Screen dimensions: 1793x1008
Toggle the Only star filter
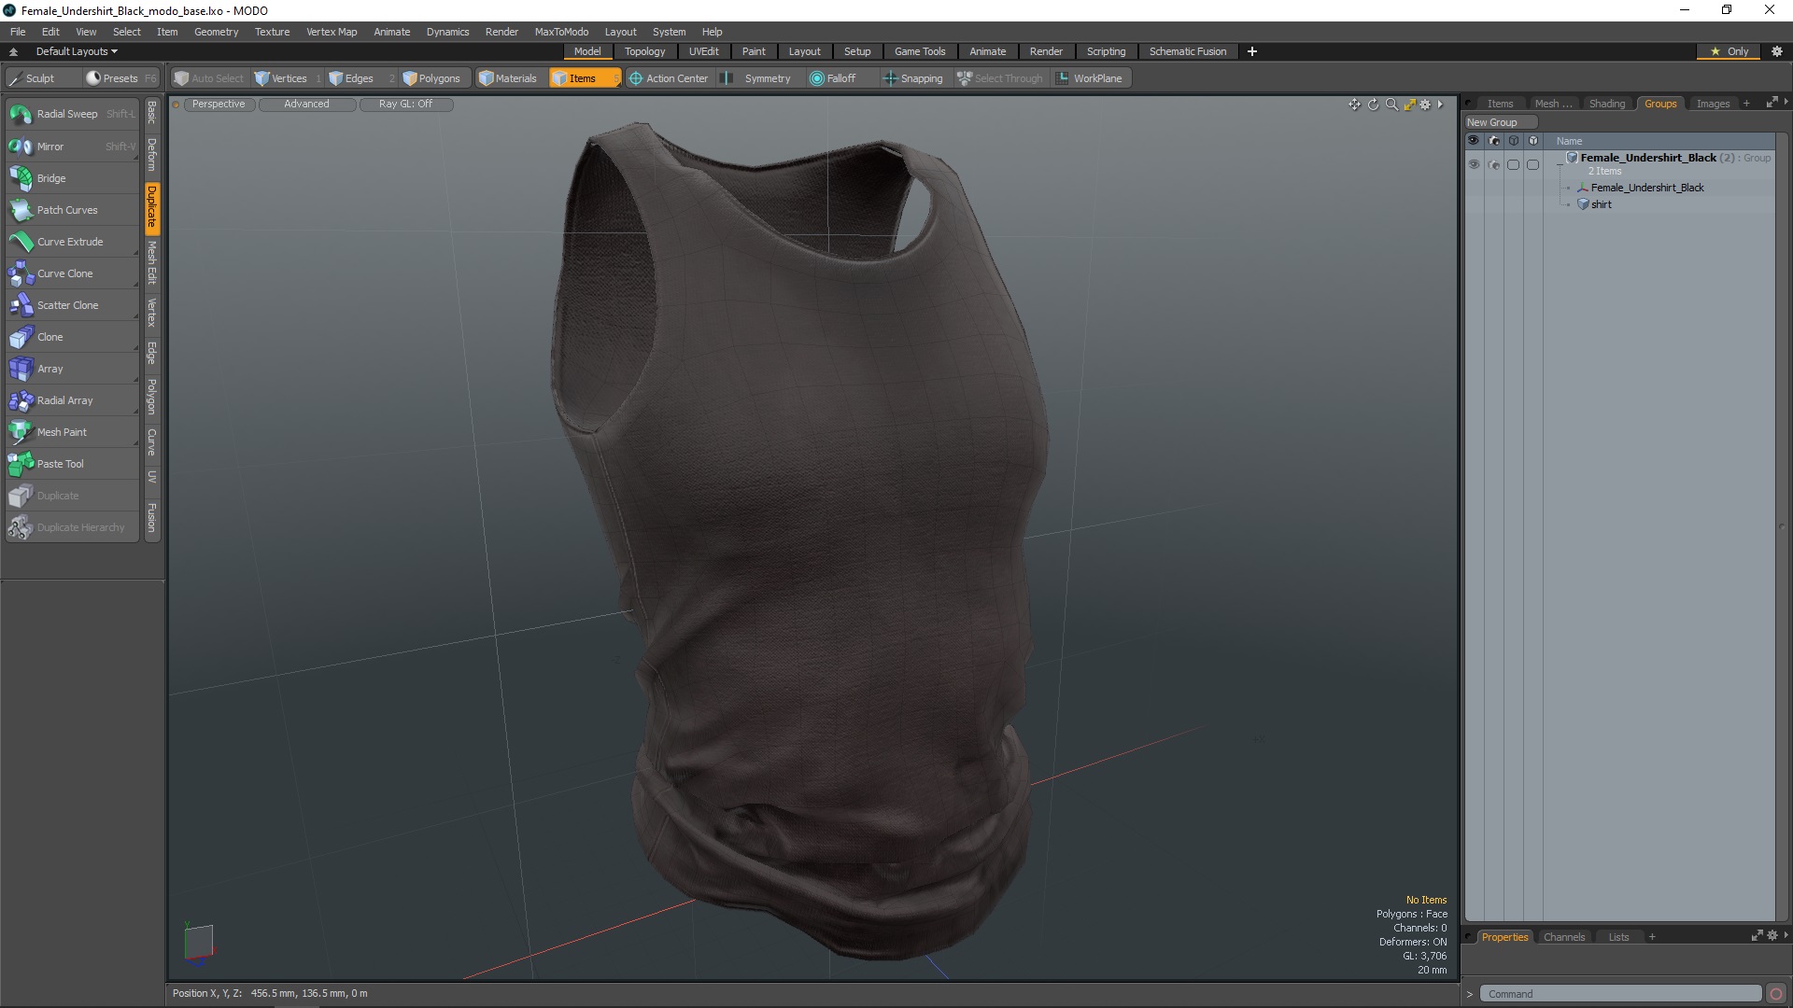(x=1729, y=51)
